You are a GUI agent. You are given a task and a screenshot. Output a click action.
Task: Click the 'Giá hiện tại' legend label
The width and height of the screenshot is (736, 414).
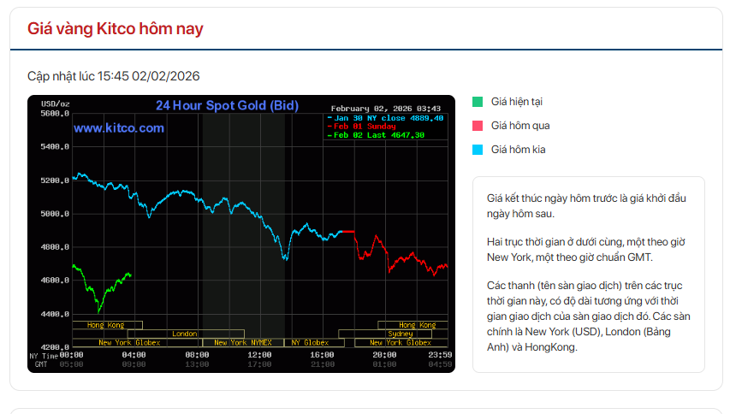pyautogui.click(x=516, y=102)
